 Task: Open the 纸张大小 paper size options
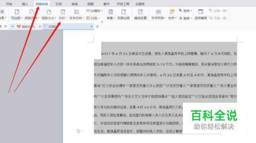pyautogui.click(x=49, y=14)
